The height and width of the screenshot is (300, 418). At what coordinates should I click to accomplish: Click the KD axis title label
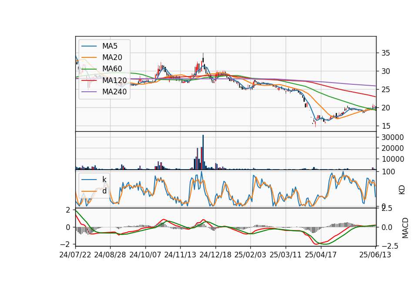[x=402, y=190]
